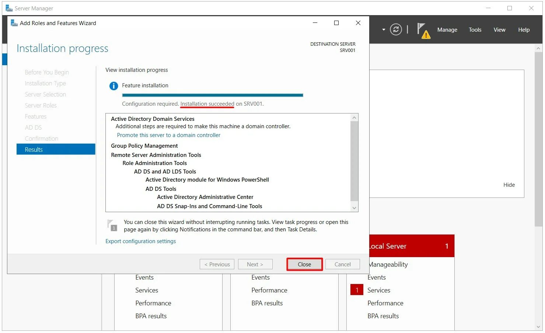Minimize the Add Roles and Features Wizard
The height and width of the screenshot is (333, 545).
pyautogui.click(x=315, y=23)
